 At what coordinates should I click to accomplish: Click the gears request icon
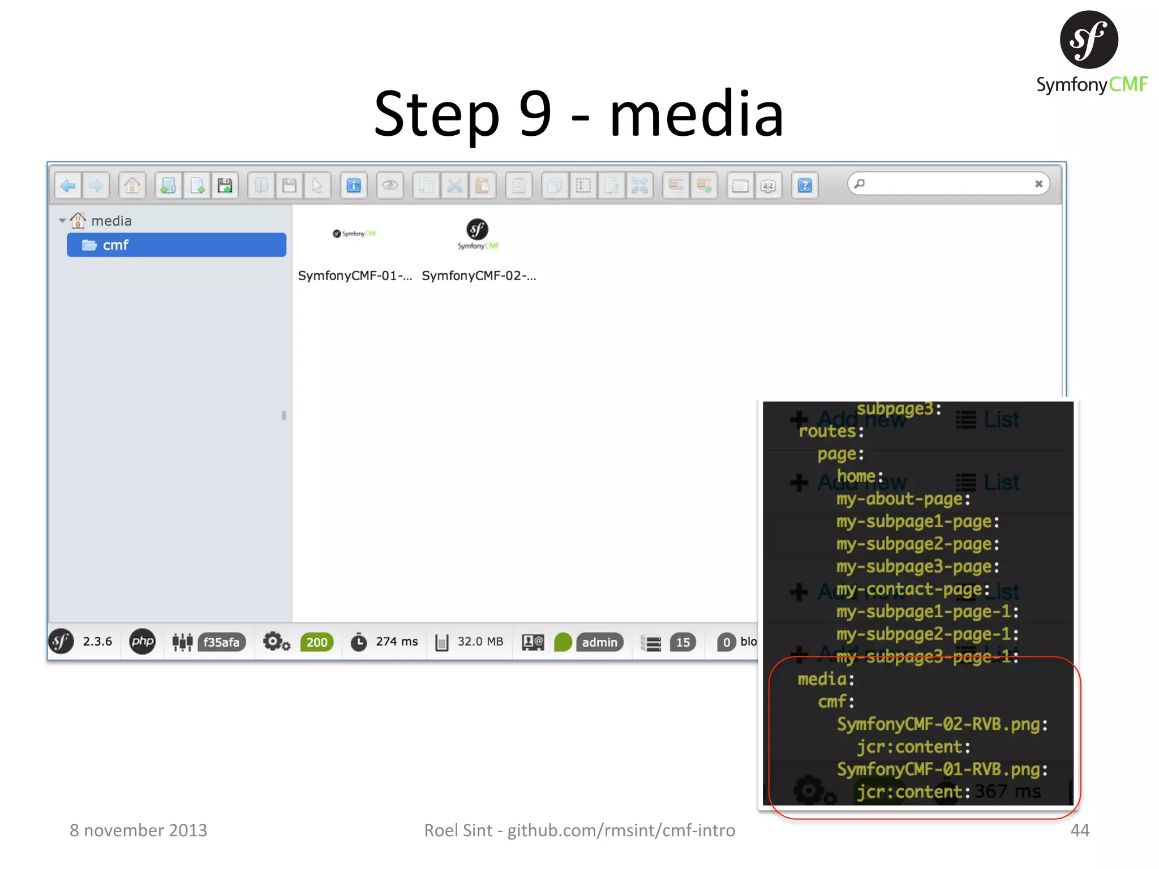(276, 642)
